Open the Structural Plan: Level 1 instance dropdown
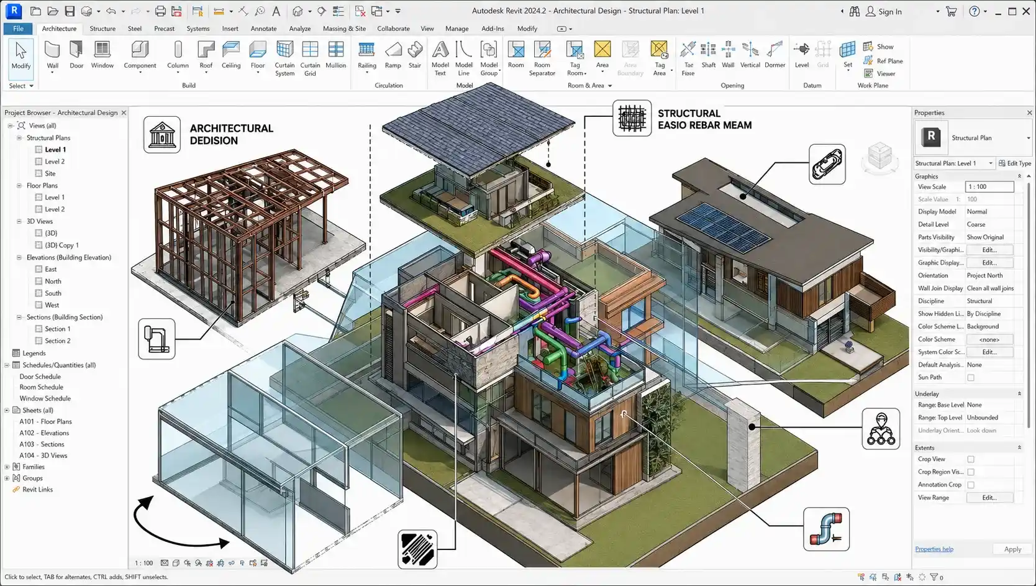This screenshot has height=586, width=1036. coord(991,163)
